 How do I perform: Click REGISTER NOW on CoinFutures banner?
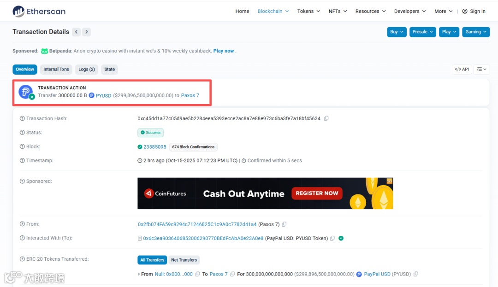(317, 193)
